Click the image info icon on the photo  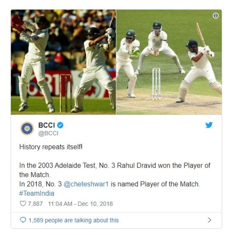click(x=215, y=16)
